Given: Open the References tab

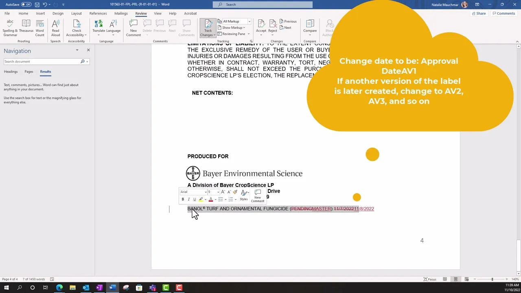Looking at the screenshot, I should click(x=98, y=13).
